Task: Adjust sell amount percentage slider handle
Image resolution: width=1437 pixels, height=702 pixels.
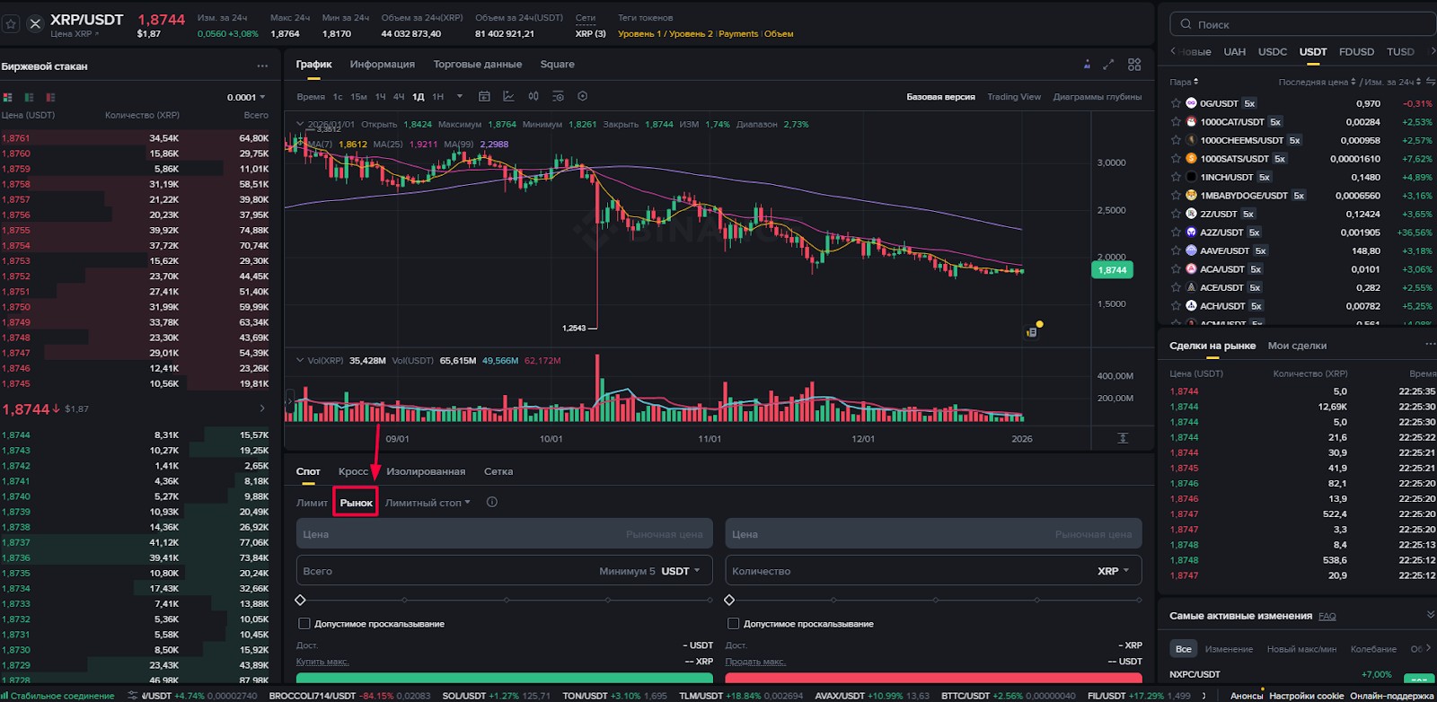Action: (729, 600)
